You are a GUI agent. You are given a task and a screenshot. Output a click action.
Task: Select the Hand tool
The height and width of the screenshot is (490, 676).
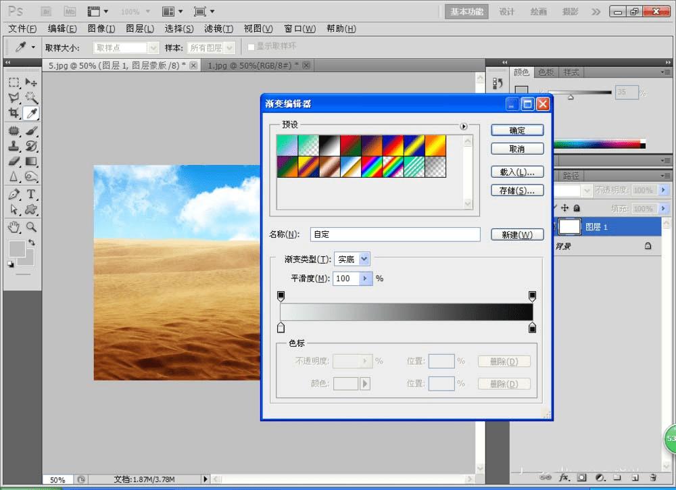(14, 226)
